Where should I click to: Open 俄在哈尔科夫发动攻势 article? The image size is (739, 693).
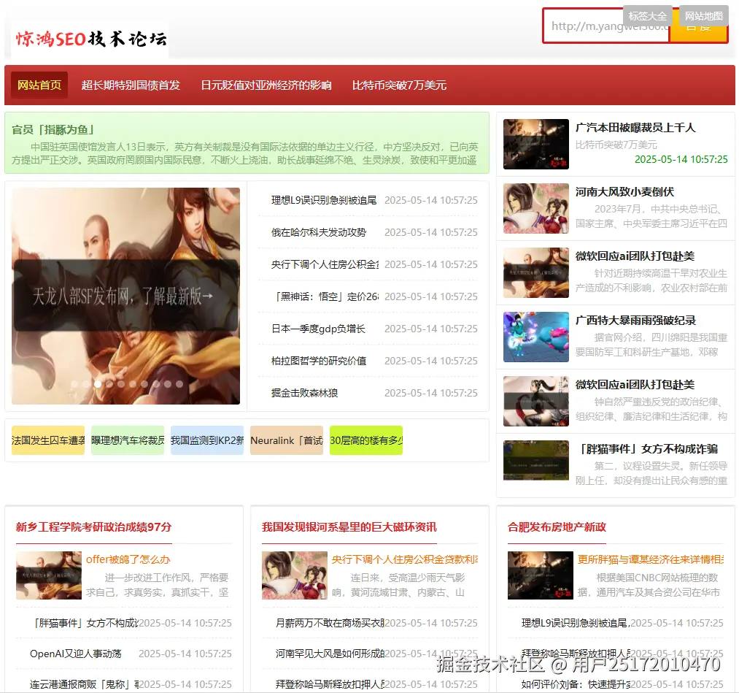(x=319, y=232)
